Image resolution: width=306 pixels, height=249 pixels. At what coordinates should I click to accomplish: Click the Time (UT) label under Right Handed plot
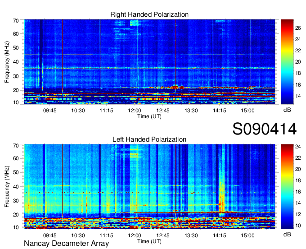pyautogui.click(x=149, y=116)
